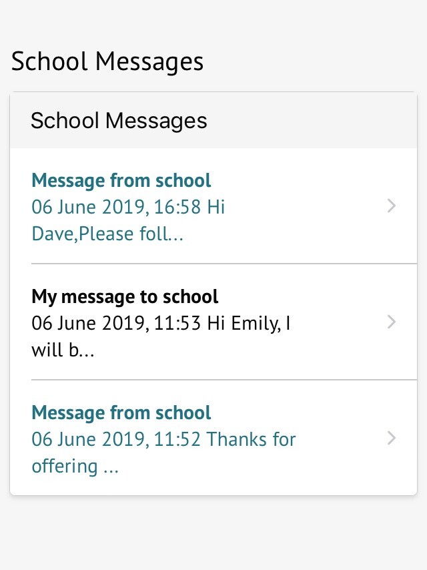Open the 16:58 message chevron arrow
This screenshot has height=570, width=427.
click(x=392, y=206)
